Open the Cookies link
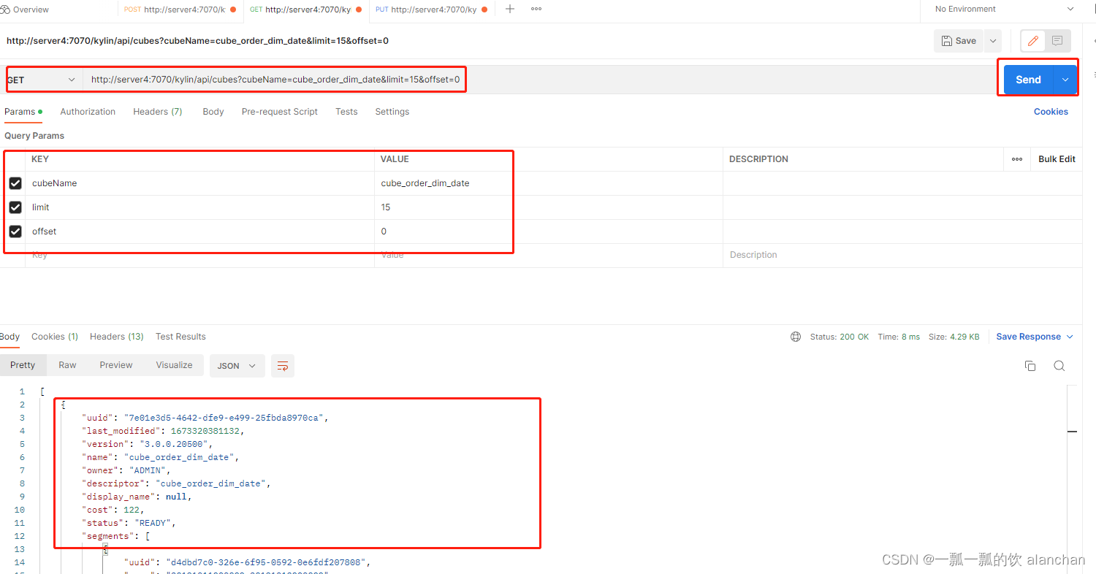This screenshot has width=1096, height=574. tap(1051, 112)
